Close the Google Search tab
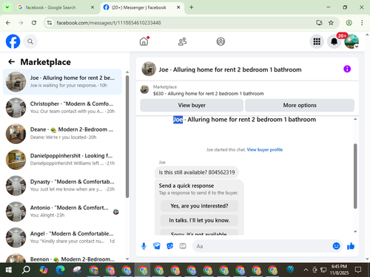The image size is (370, 277). click(92, 7)
